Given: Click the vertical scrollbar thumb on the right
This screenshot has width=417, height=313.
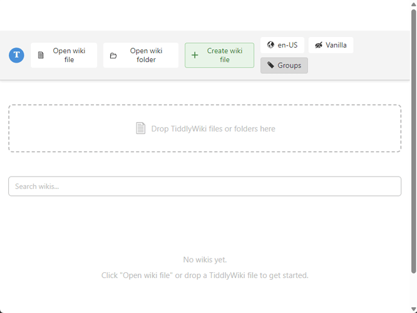Looking at the screenshot, I should tap(413, 138).
